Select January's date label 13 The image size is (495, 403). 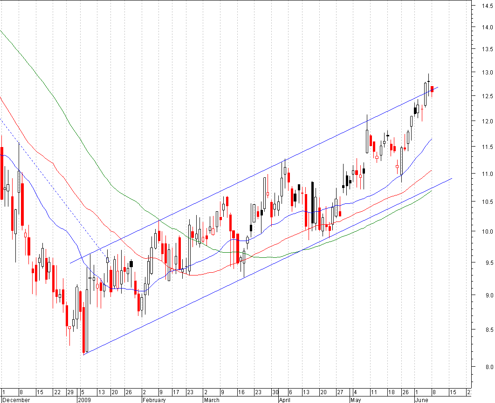[x=101, y=392]
